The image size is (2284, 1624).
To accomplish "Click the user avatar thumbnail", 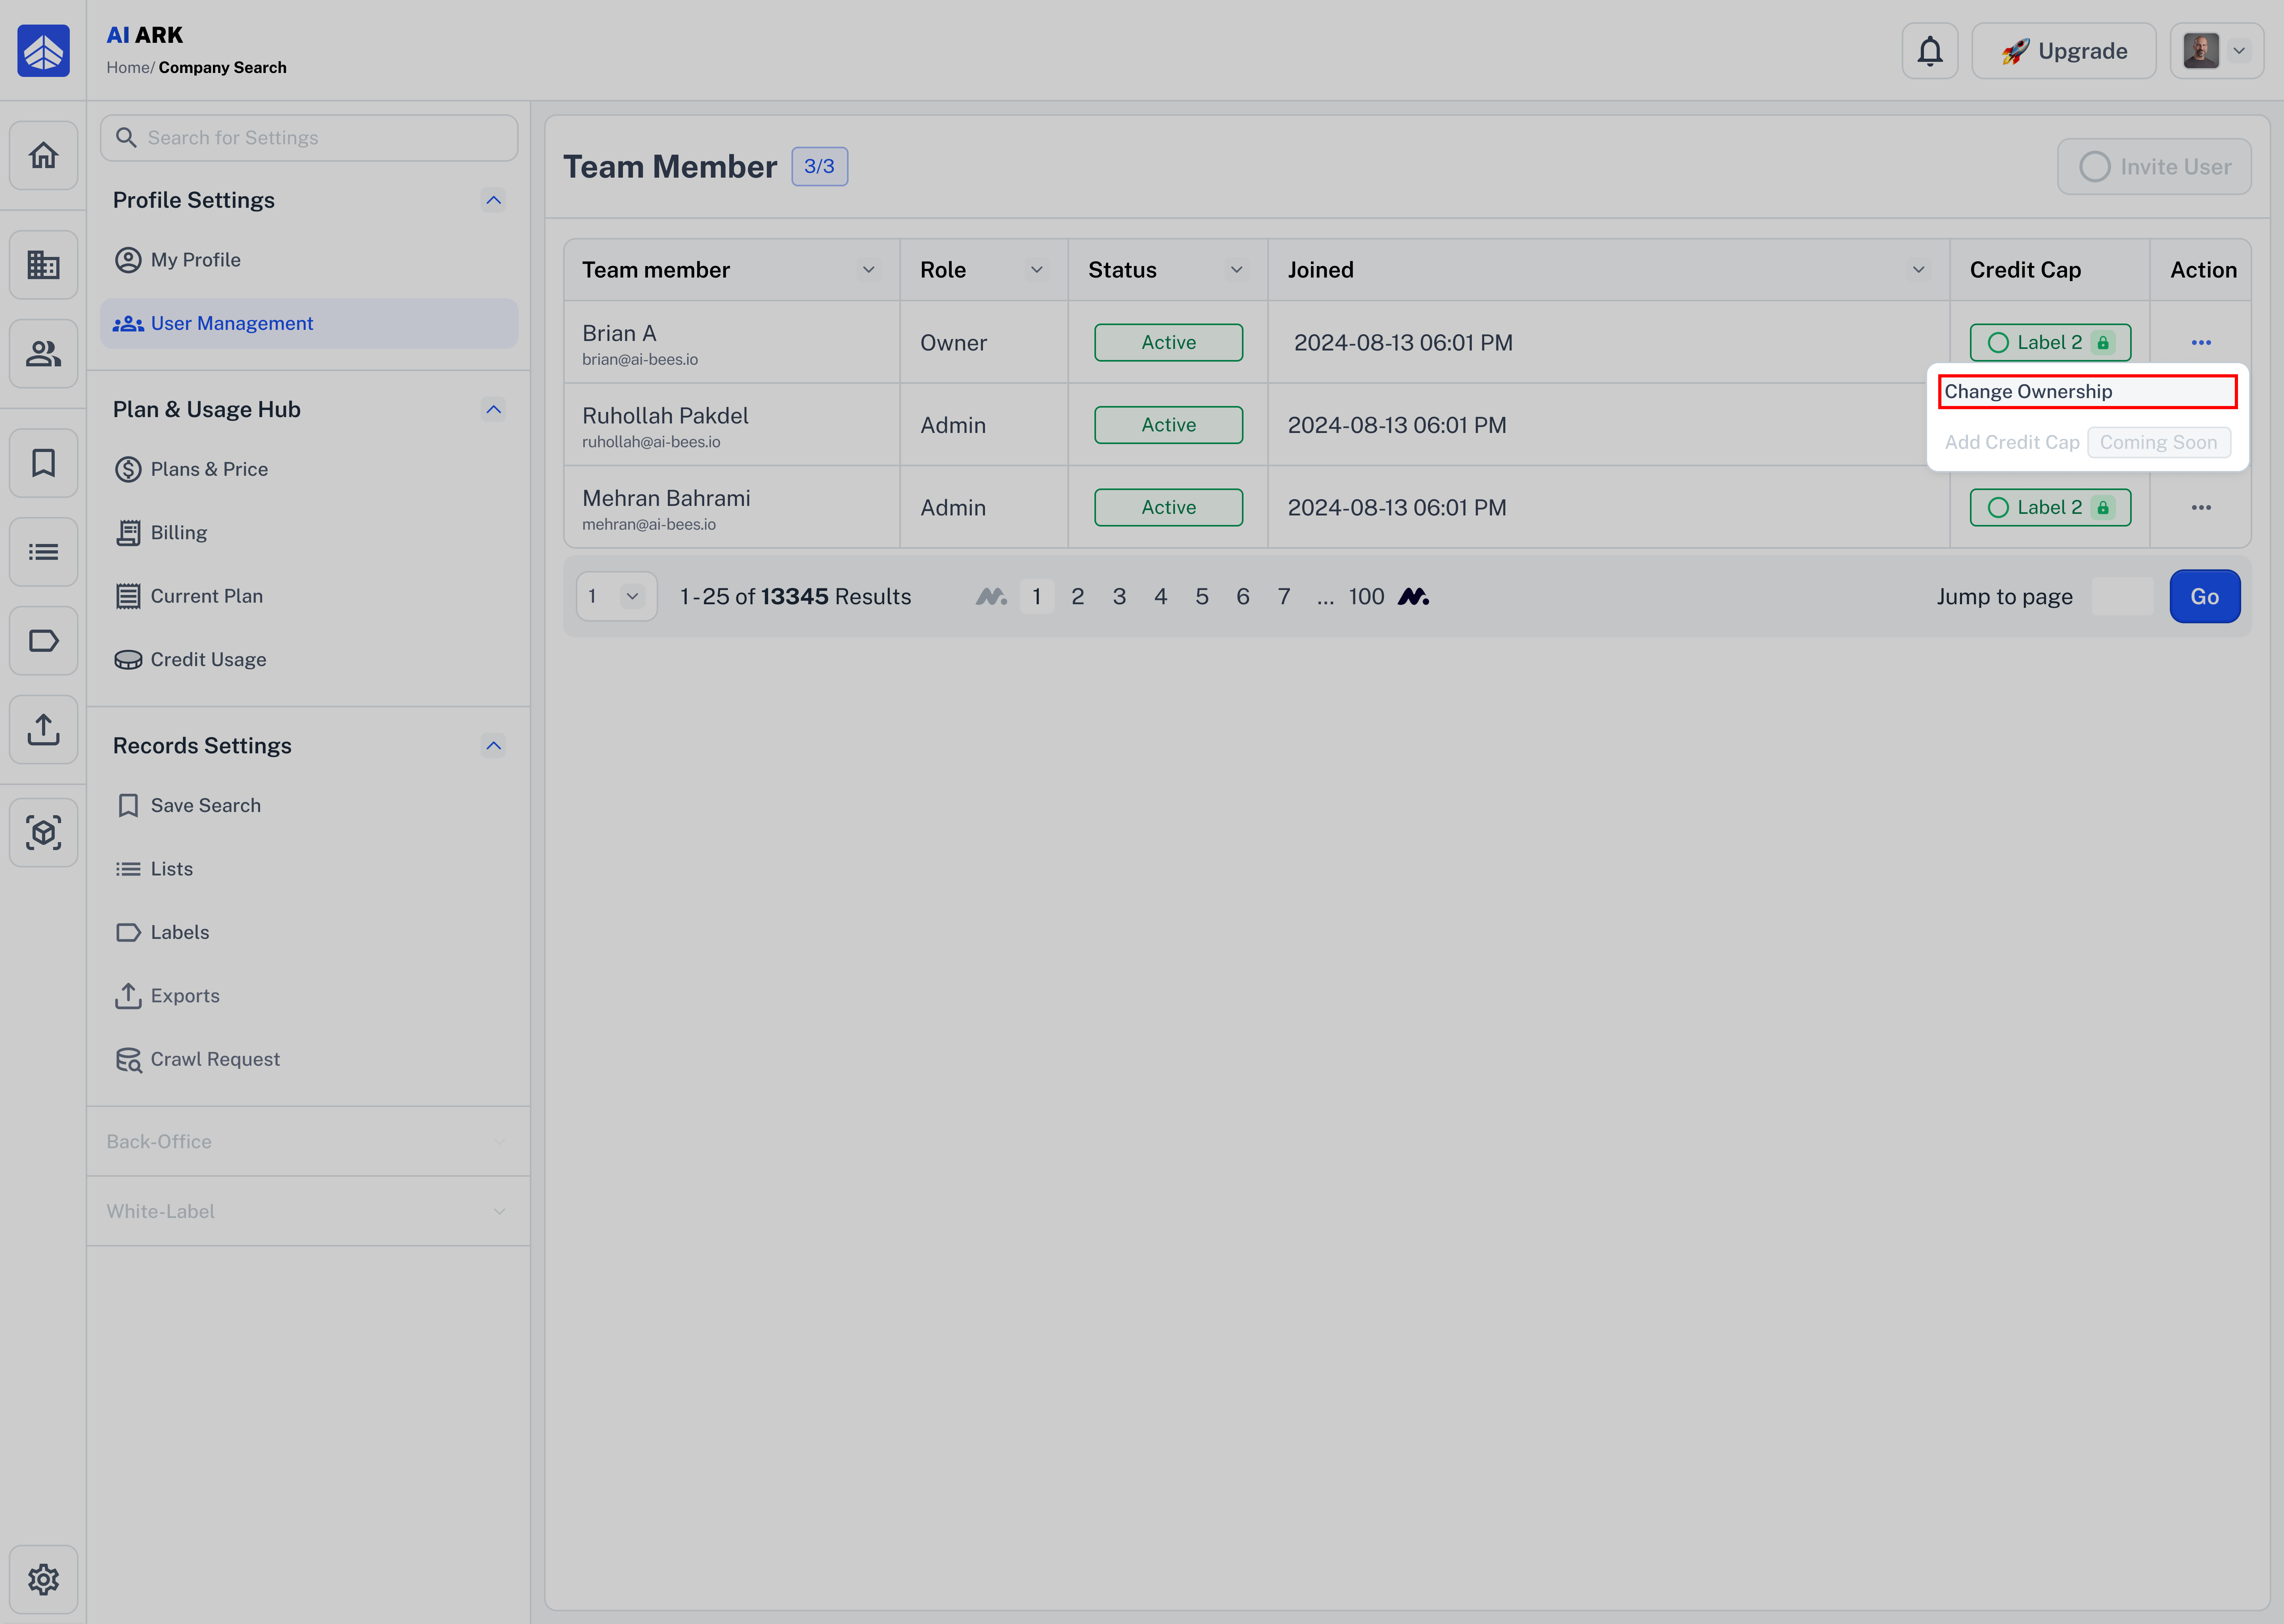I will (x=2201, y=51).
